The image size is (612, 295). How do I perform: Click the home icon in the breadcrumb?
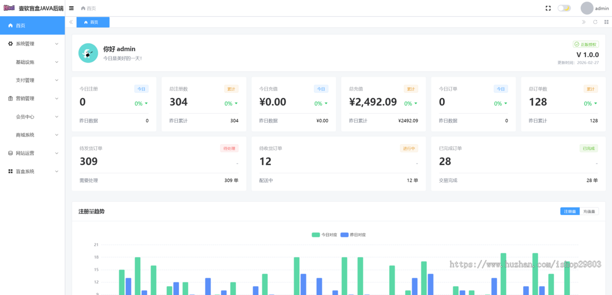83,8
